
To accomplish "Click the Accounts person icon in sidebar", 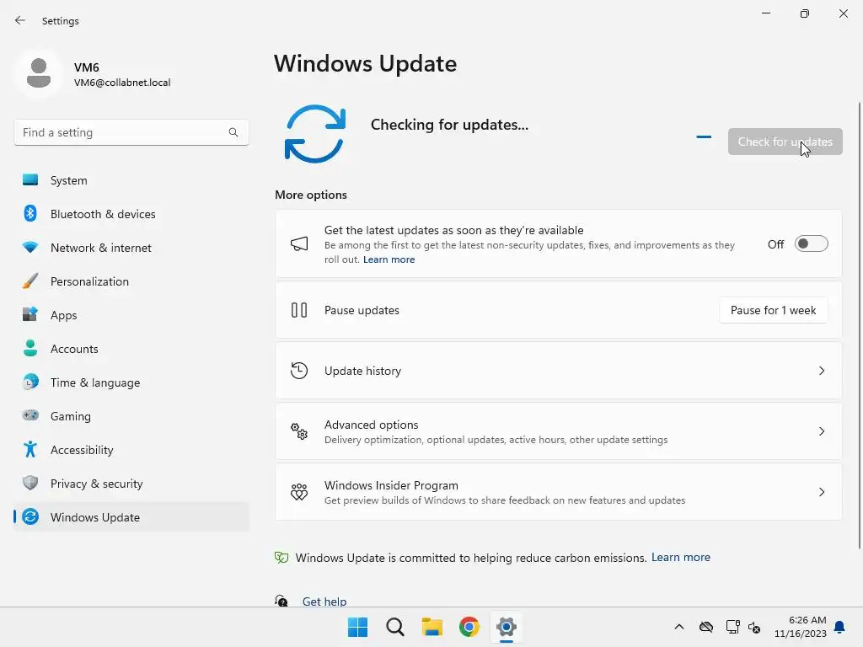I will (30, 348).
